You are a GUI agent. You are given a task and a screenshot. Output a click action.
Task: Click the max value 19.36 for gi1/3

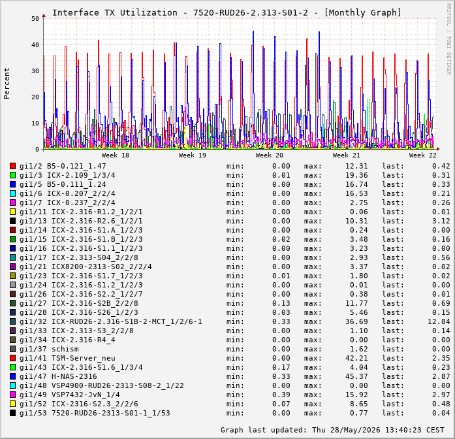pyautogui.click(x=356, y=175)
